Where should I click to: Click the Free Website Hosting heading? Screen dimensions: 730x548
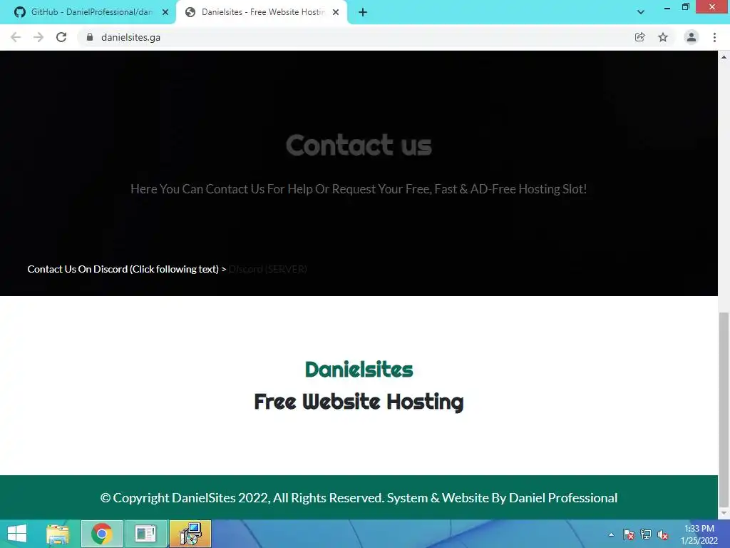coord(359,402)
